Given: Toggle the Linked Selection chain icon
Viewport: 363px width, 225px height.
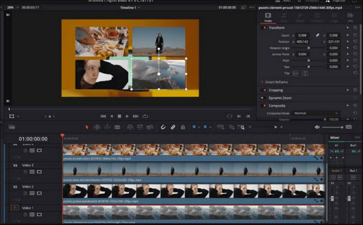Looking at the screenshot, I should coord(173,127).
